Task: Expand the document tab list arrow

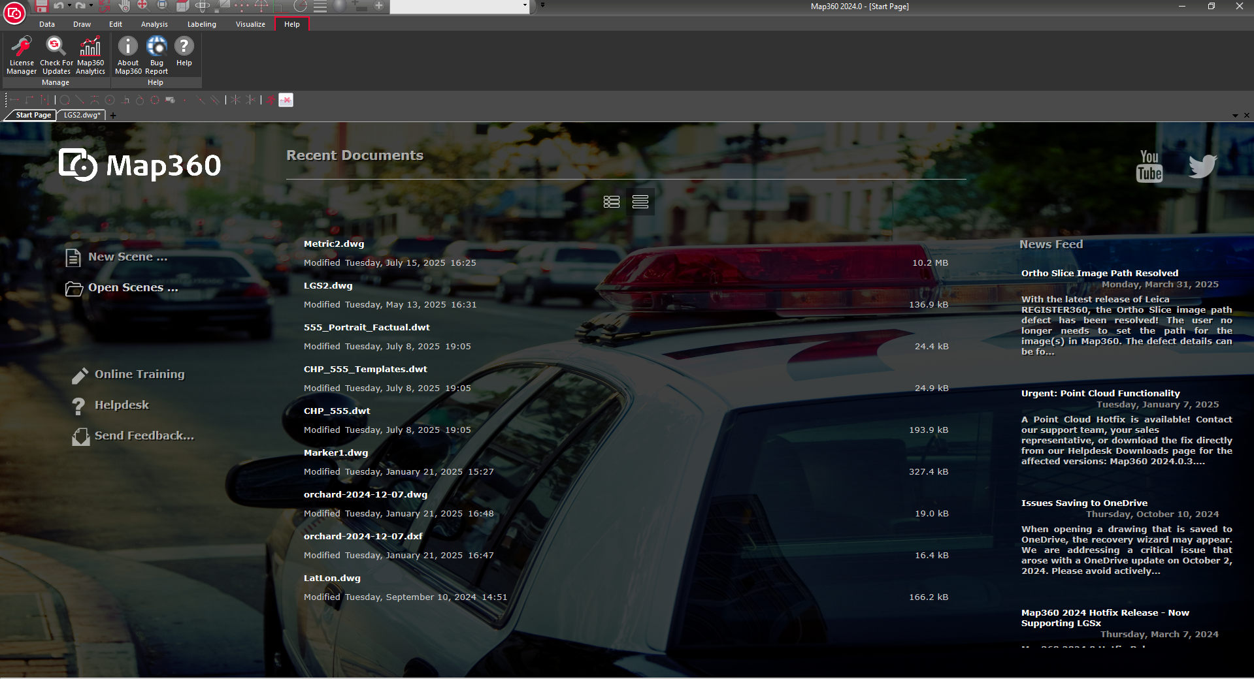Action: 1234,116
